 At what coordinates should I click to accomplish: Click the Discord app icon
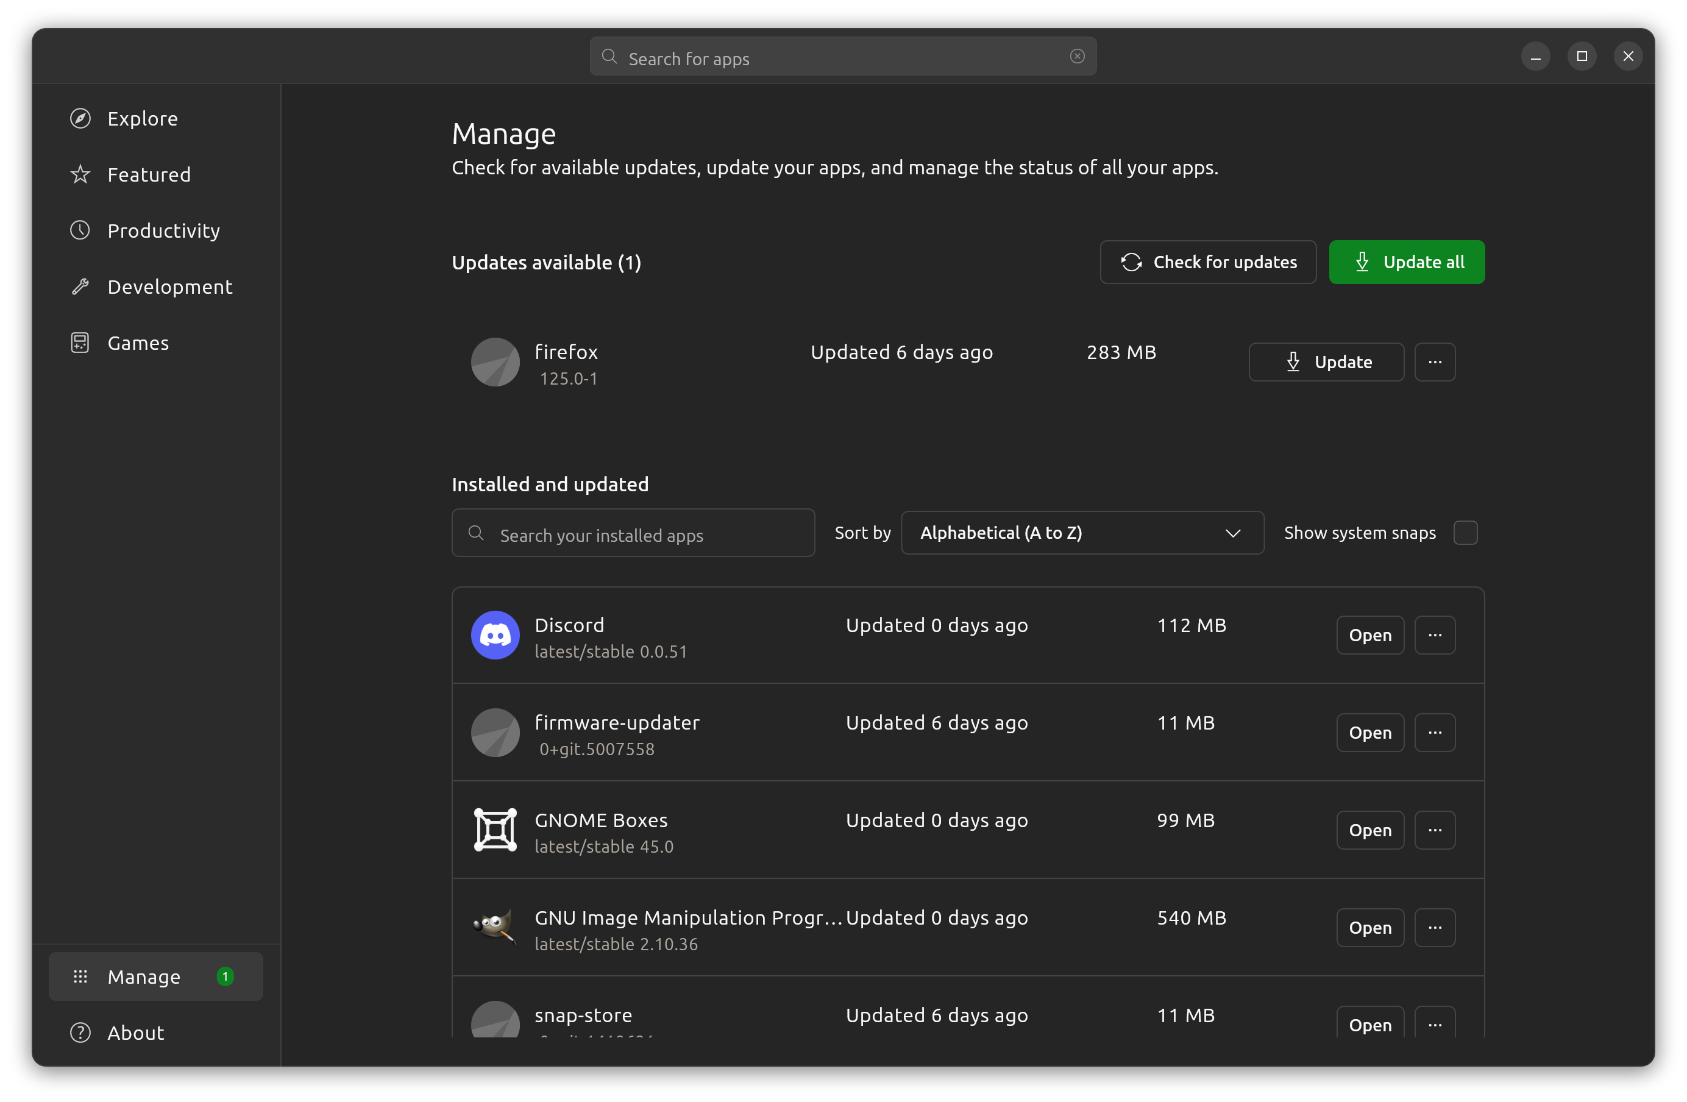(x=495, y=635)
